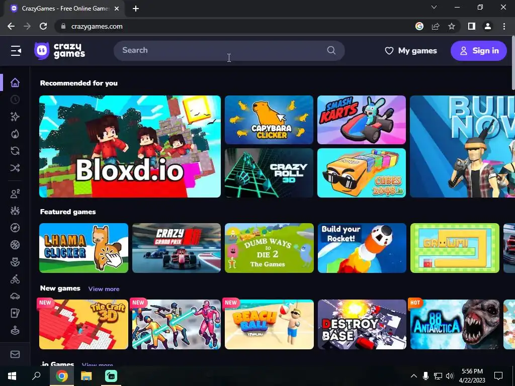This screenshot has height=386, width=515.
Task: Open the volume control in system tray
Action: pos(450,376)
